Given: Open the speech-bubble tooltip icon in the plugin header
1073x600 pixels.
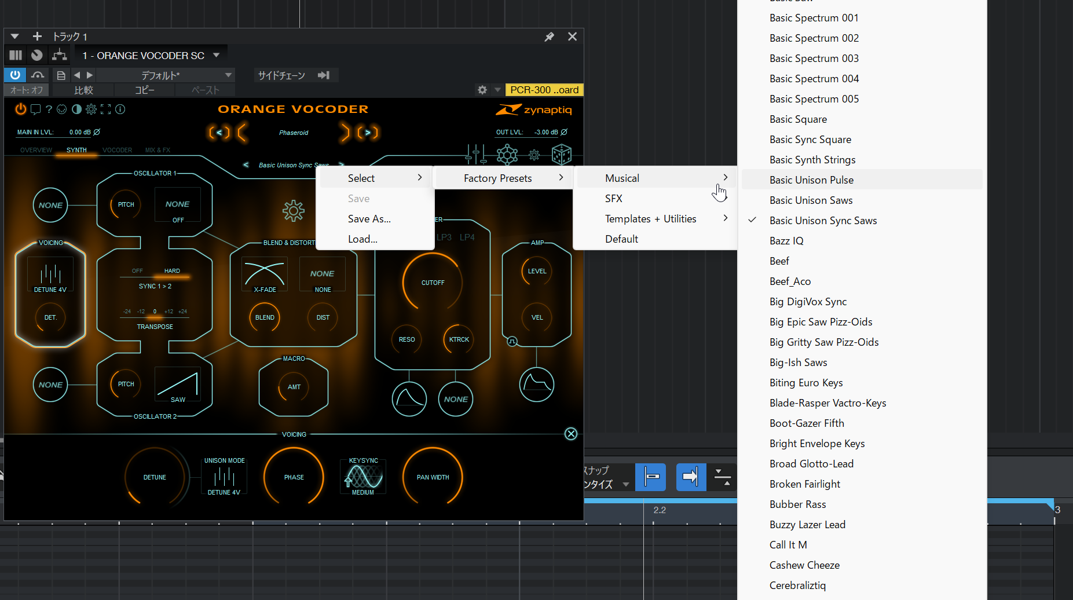Looking at the screenshot, I should pos(35,109).
